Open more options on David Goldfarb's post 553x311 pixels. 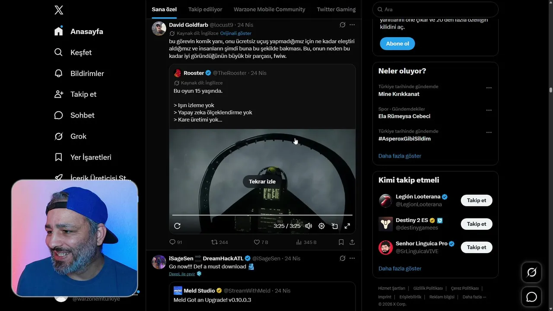coord(352,25)
